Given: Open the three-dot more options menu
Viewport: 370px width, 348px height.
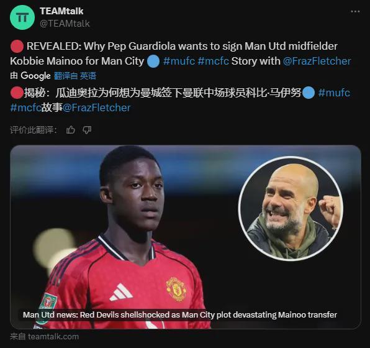Looking at the screenshot, I should pyautogui.click(x=355, y=11).
